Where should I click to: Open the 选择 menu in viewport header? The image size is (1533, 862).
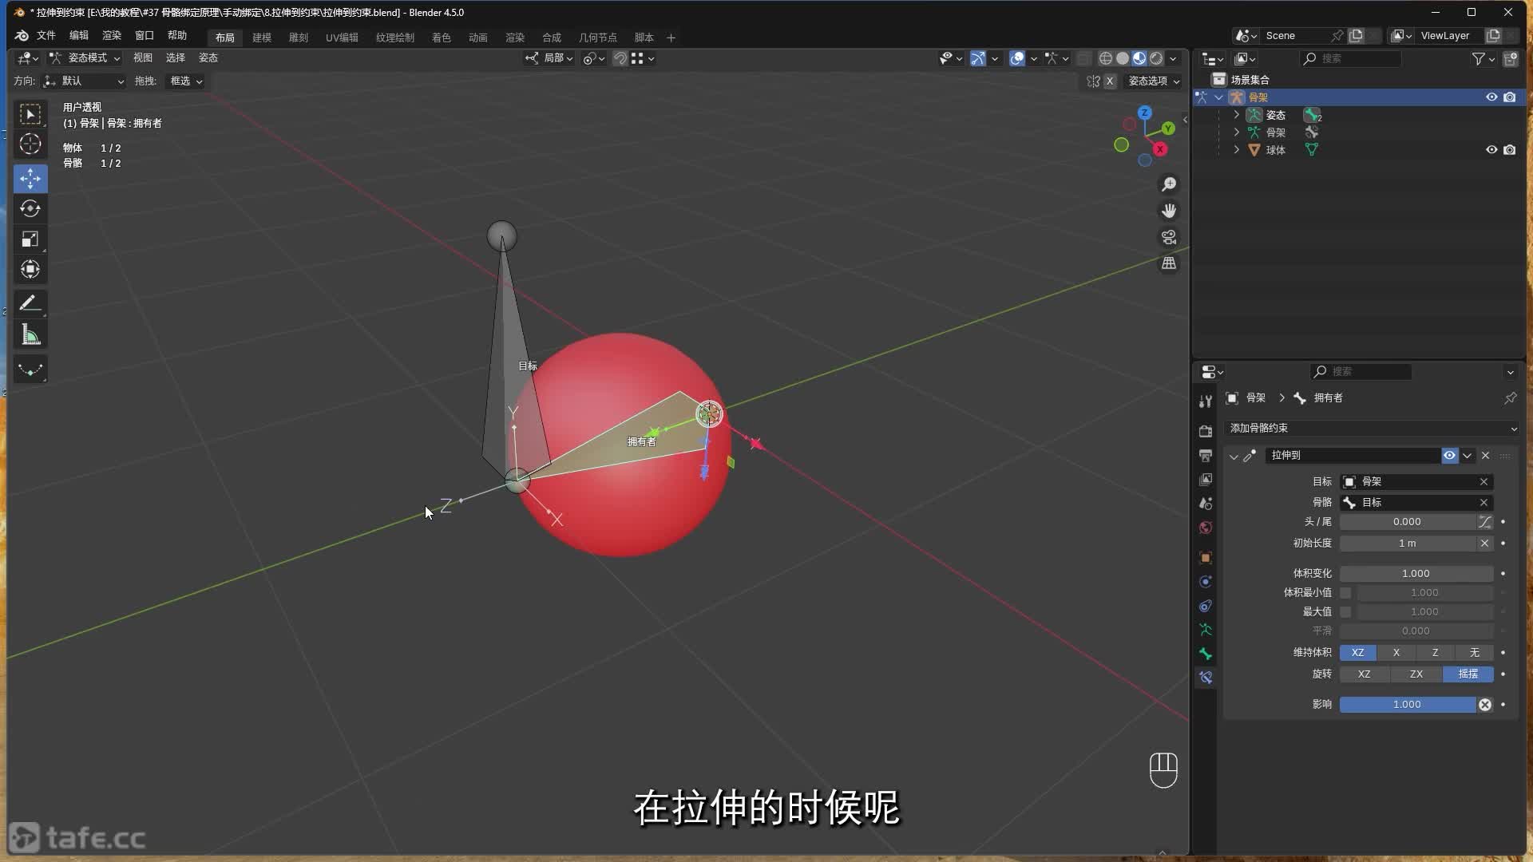click(x=176, y=57)
